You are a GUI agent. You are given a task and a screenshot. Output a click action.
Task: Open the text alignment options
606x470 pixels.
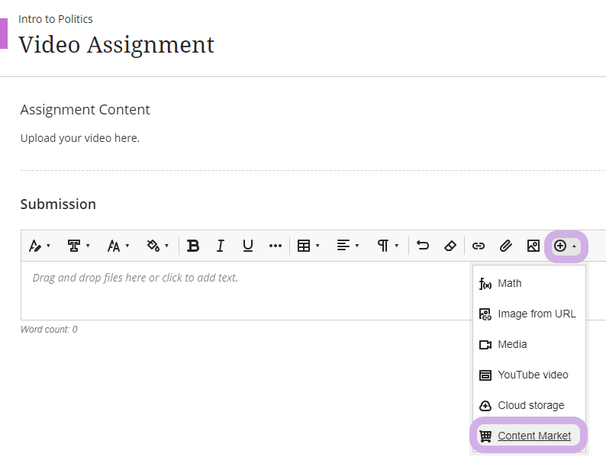347,246
